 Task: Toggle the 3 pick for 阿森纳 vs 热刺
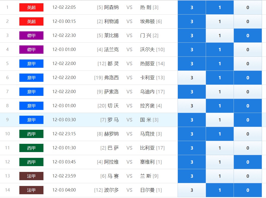tap(192, 7)
